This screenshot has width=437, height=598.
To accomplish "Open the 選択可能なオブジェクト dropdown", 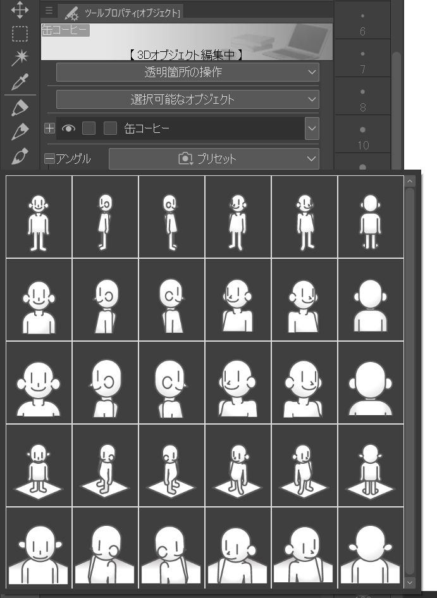I will pyautogui.click(x=187, y=99).
